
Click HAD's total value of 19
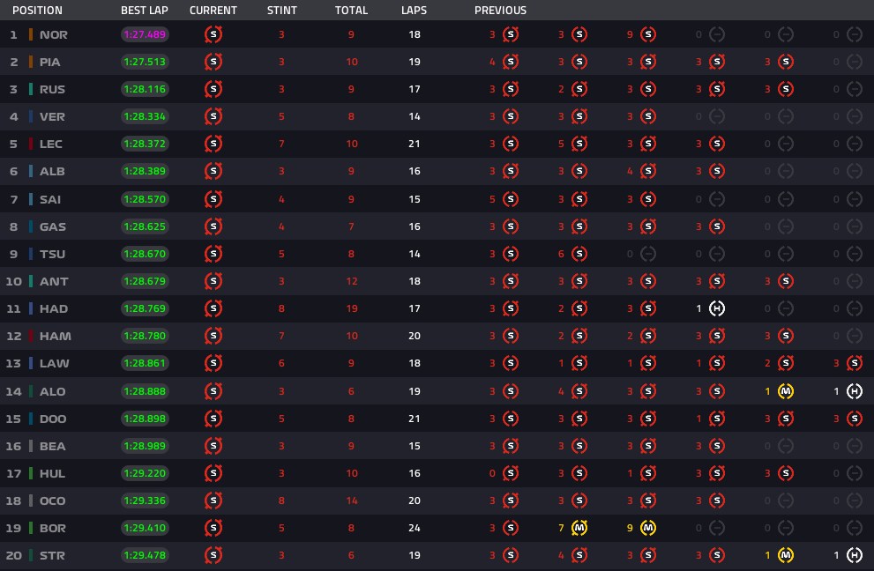[352, 308]
